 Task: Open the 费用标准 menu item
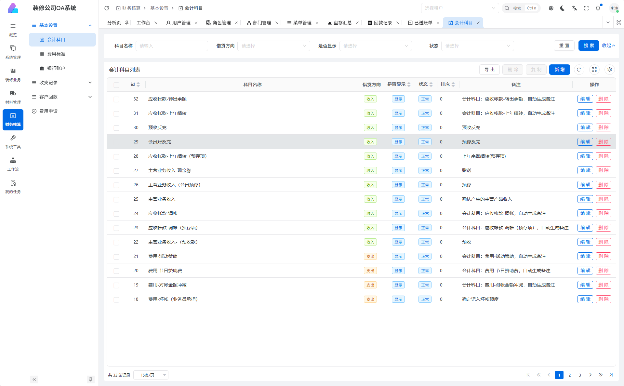pyautogui.click(x=62, y=54)
